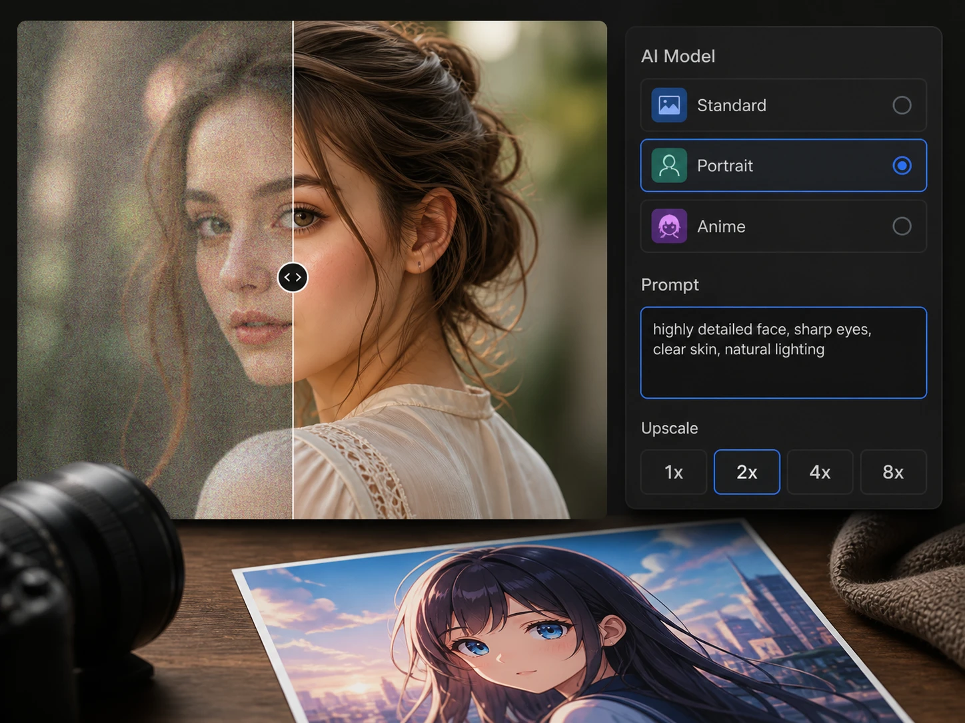965x723 pixels.
Task: Click the before/after comparison slider handle
Action: click(x=293, y=277)
